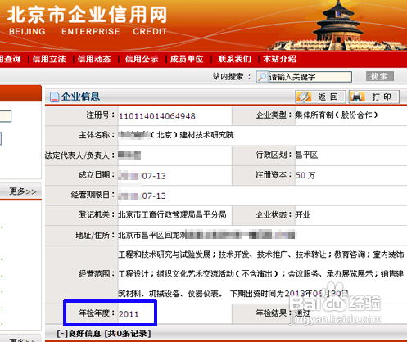The image size is (407, 342).
Task: Open the 本站介绍 menu item
Action: [x=279, y=59]
